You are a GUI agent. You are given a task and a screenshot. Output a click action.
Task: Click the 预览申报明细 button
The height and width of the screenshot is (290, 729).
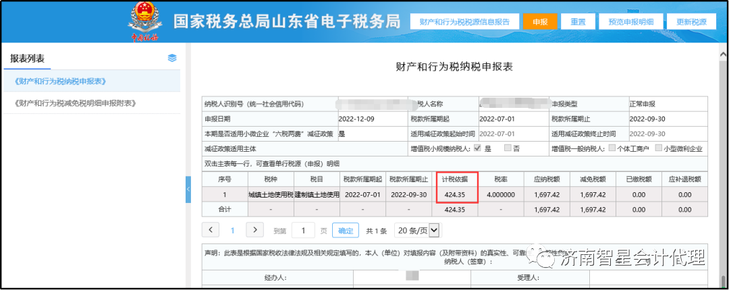click(630, 22)
